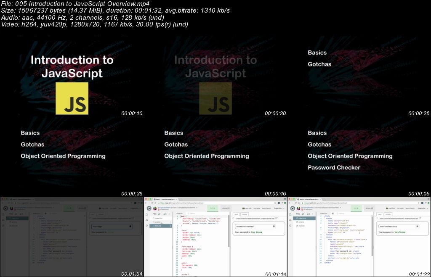This screenshot has height=277, width=431.
Task: Click the open-in-new-tab icon in the 00:01:22 frame preview
Action: 420,218
